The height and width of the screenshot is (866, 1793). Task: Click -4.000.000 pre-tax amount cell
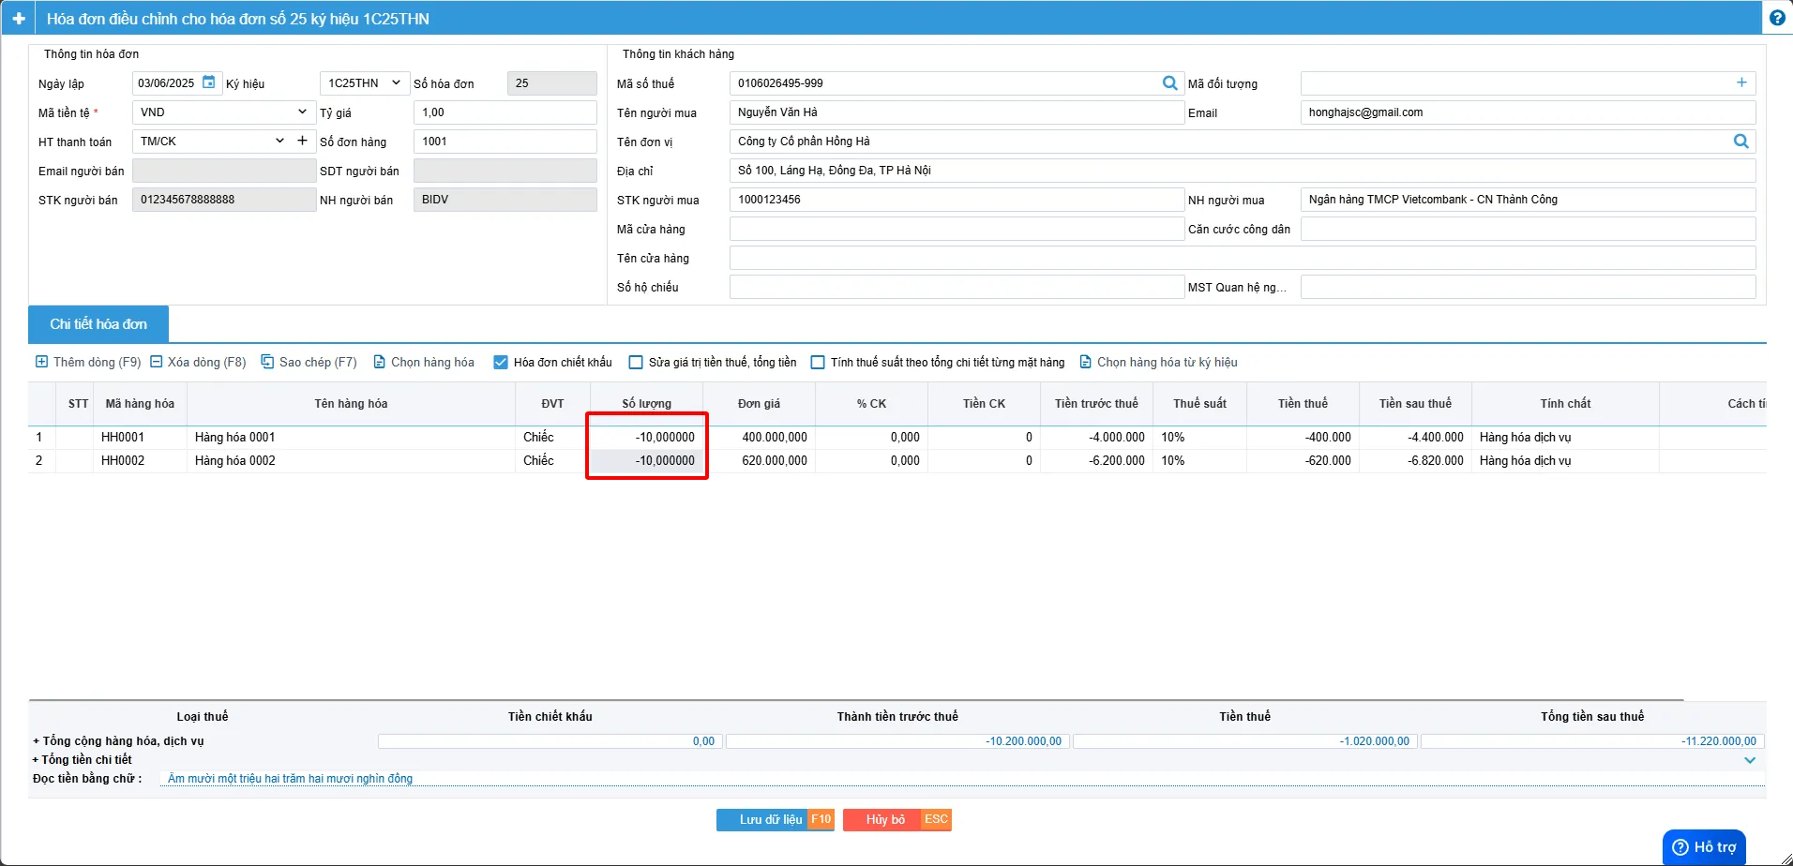point(1097,438)
